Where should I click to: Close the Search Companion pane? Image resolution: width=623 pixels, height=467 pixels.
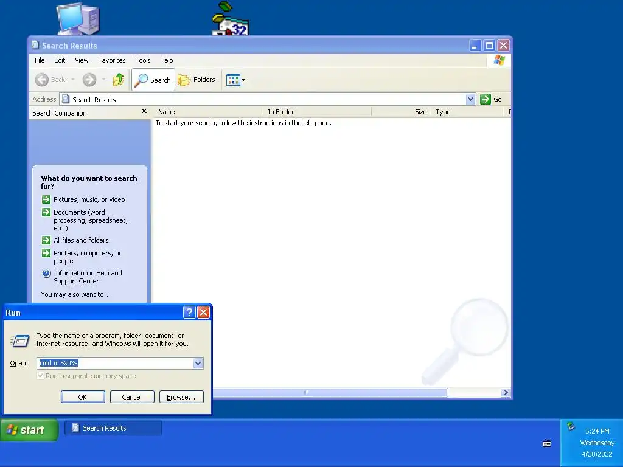coord(144,111)
